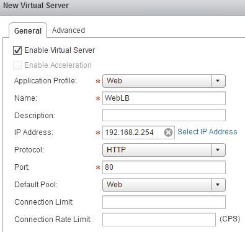
Task: Click the Application Profile label
Action: pyautogui.click(x=45, y=81)
